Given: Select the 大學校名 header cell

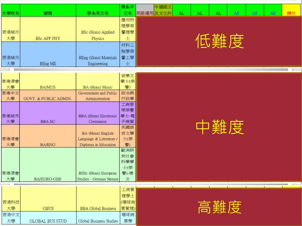Looking at the screenshot, I should coord(11,10).
